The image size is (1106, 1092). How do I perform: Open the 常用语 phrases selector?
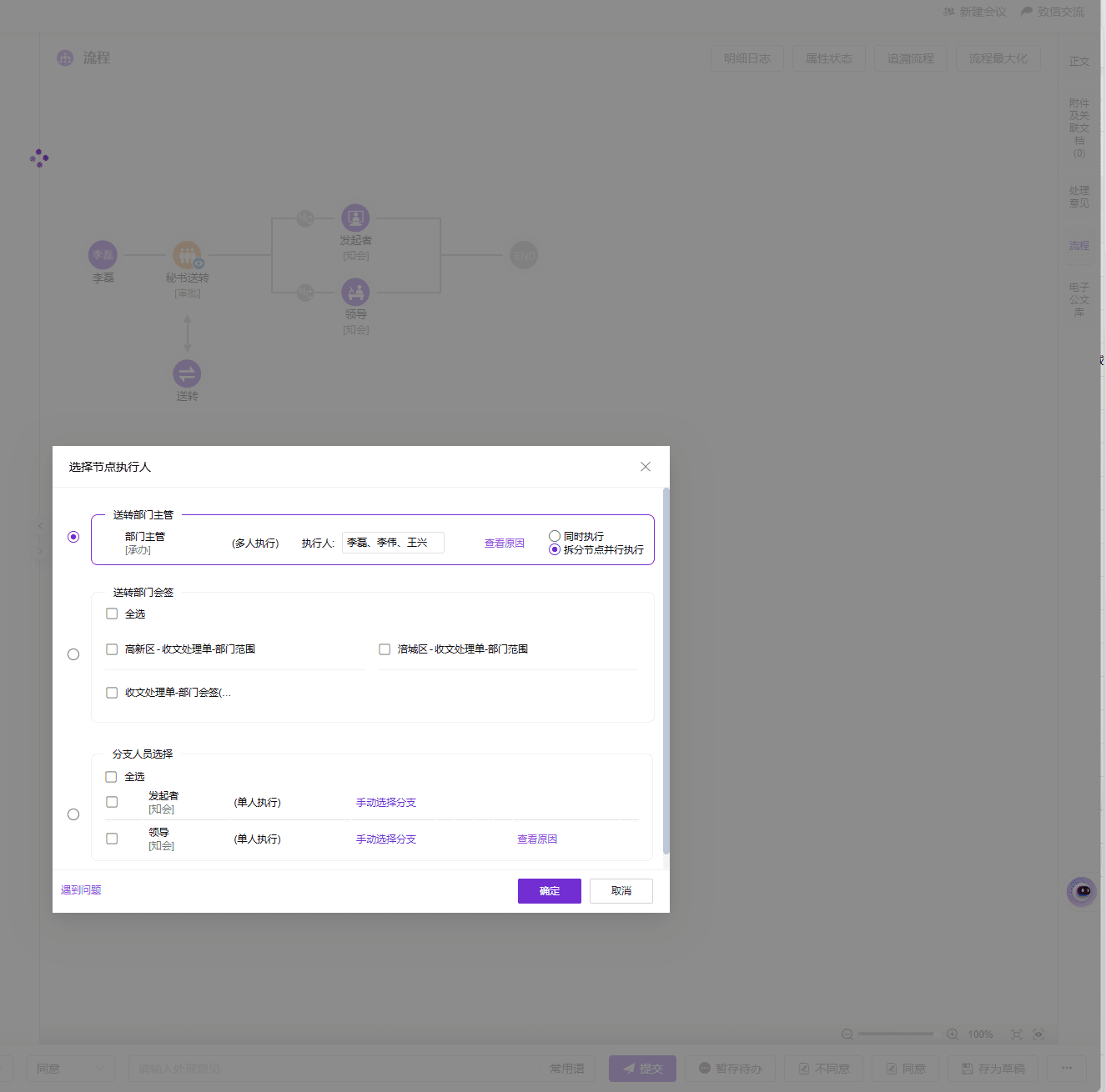[x=567, y=1069]
